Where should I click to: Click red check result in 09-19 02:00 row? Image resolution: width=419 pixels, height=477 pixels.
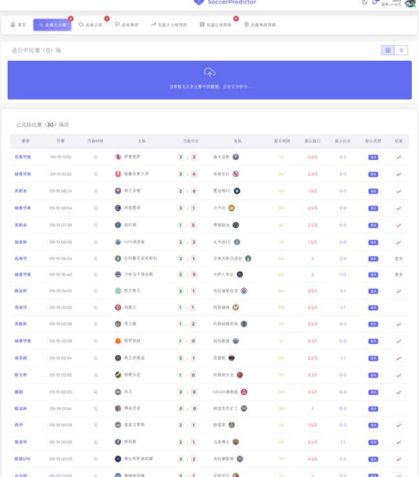[x=399, y=393]
